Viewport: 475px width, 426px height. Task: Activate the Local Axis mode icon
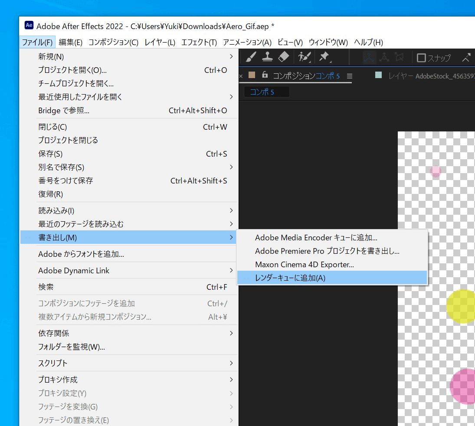click(368, 57)
